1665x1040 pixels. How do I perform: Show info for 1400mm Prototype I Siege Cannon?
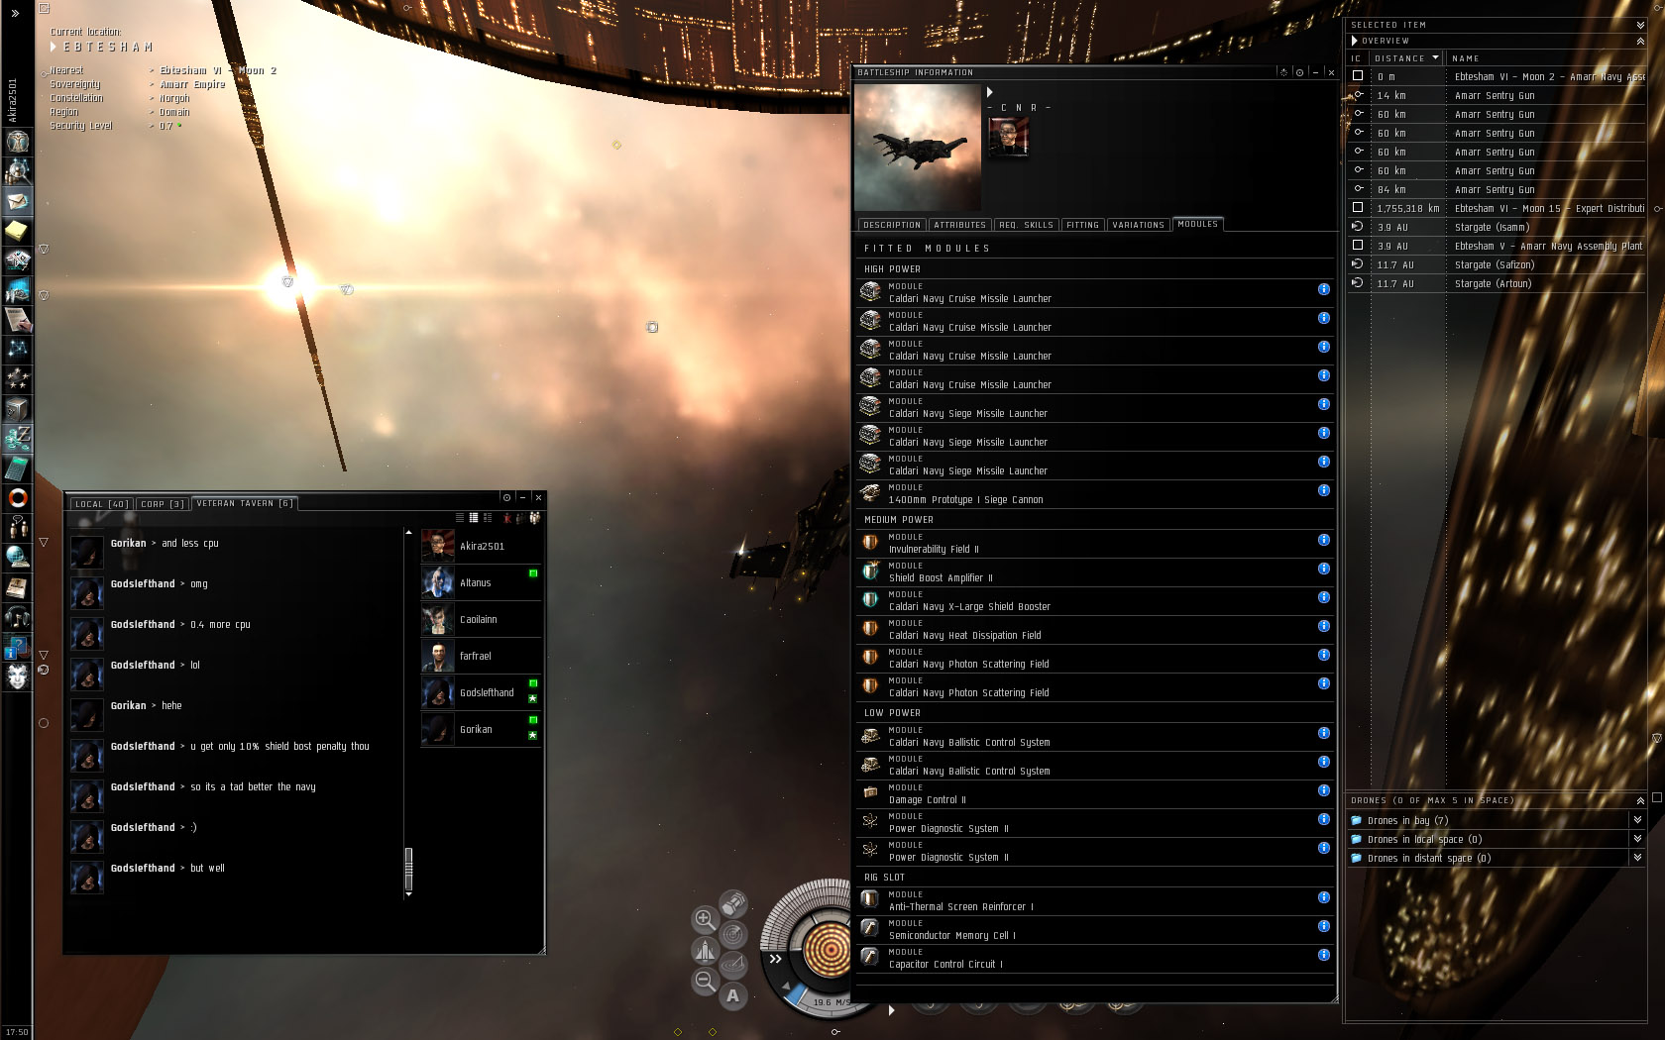tap(1323, 490)
